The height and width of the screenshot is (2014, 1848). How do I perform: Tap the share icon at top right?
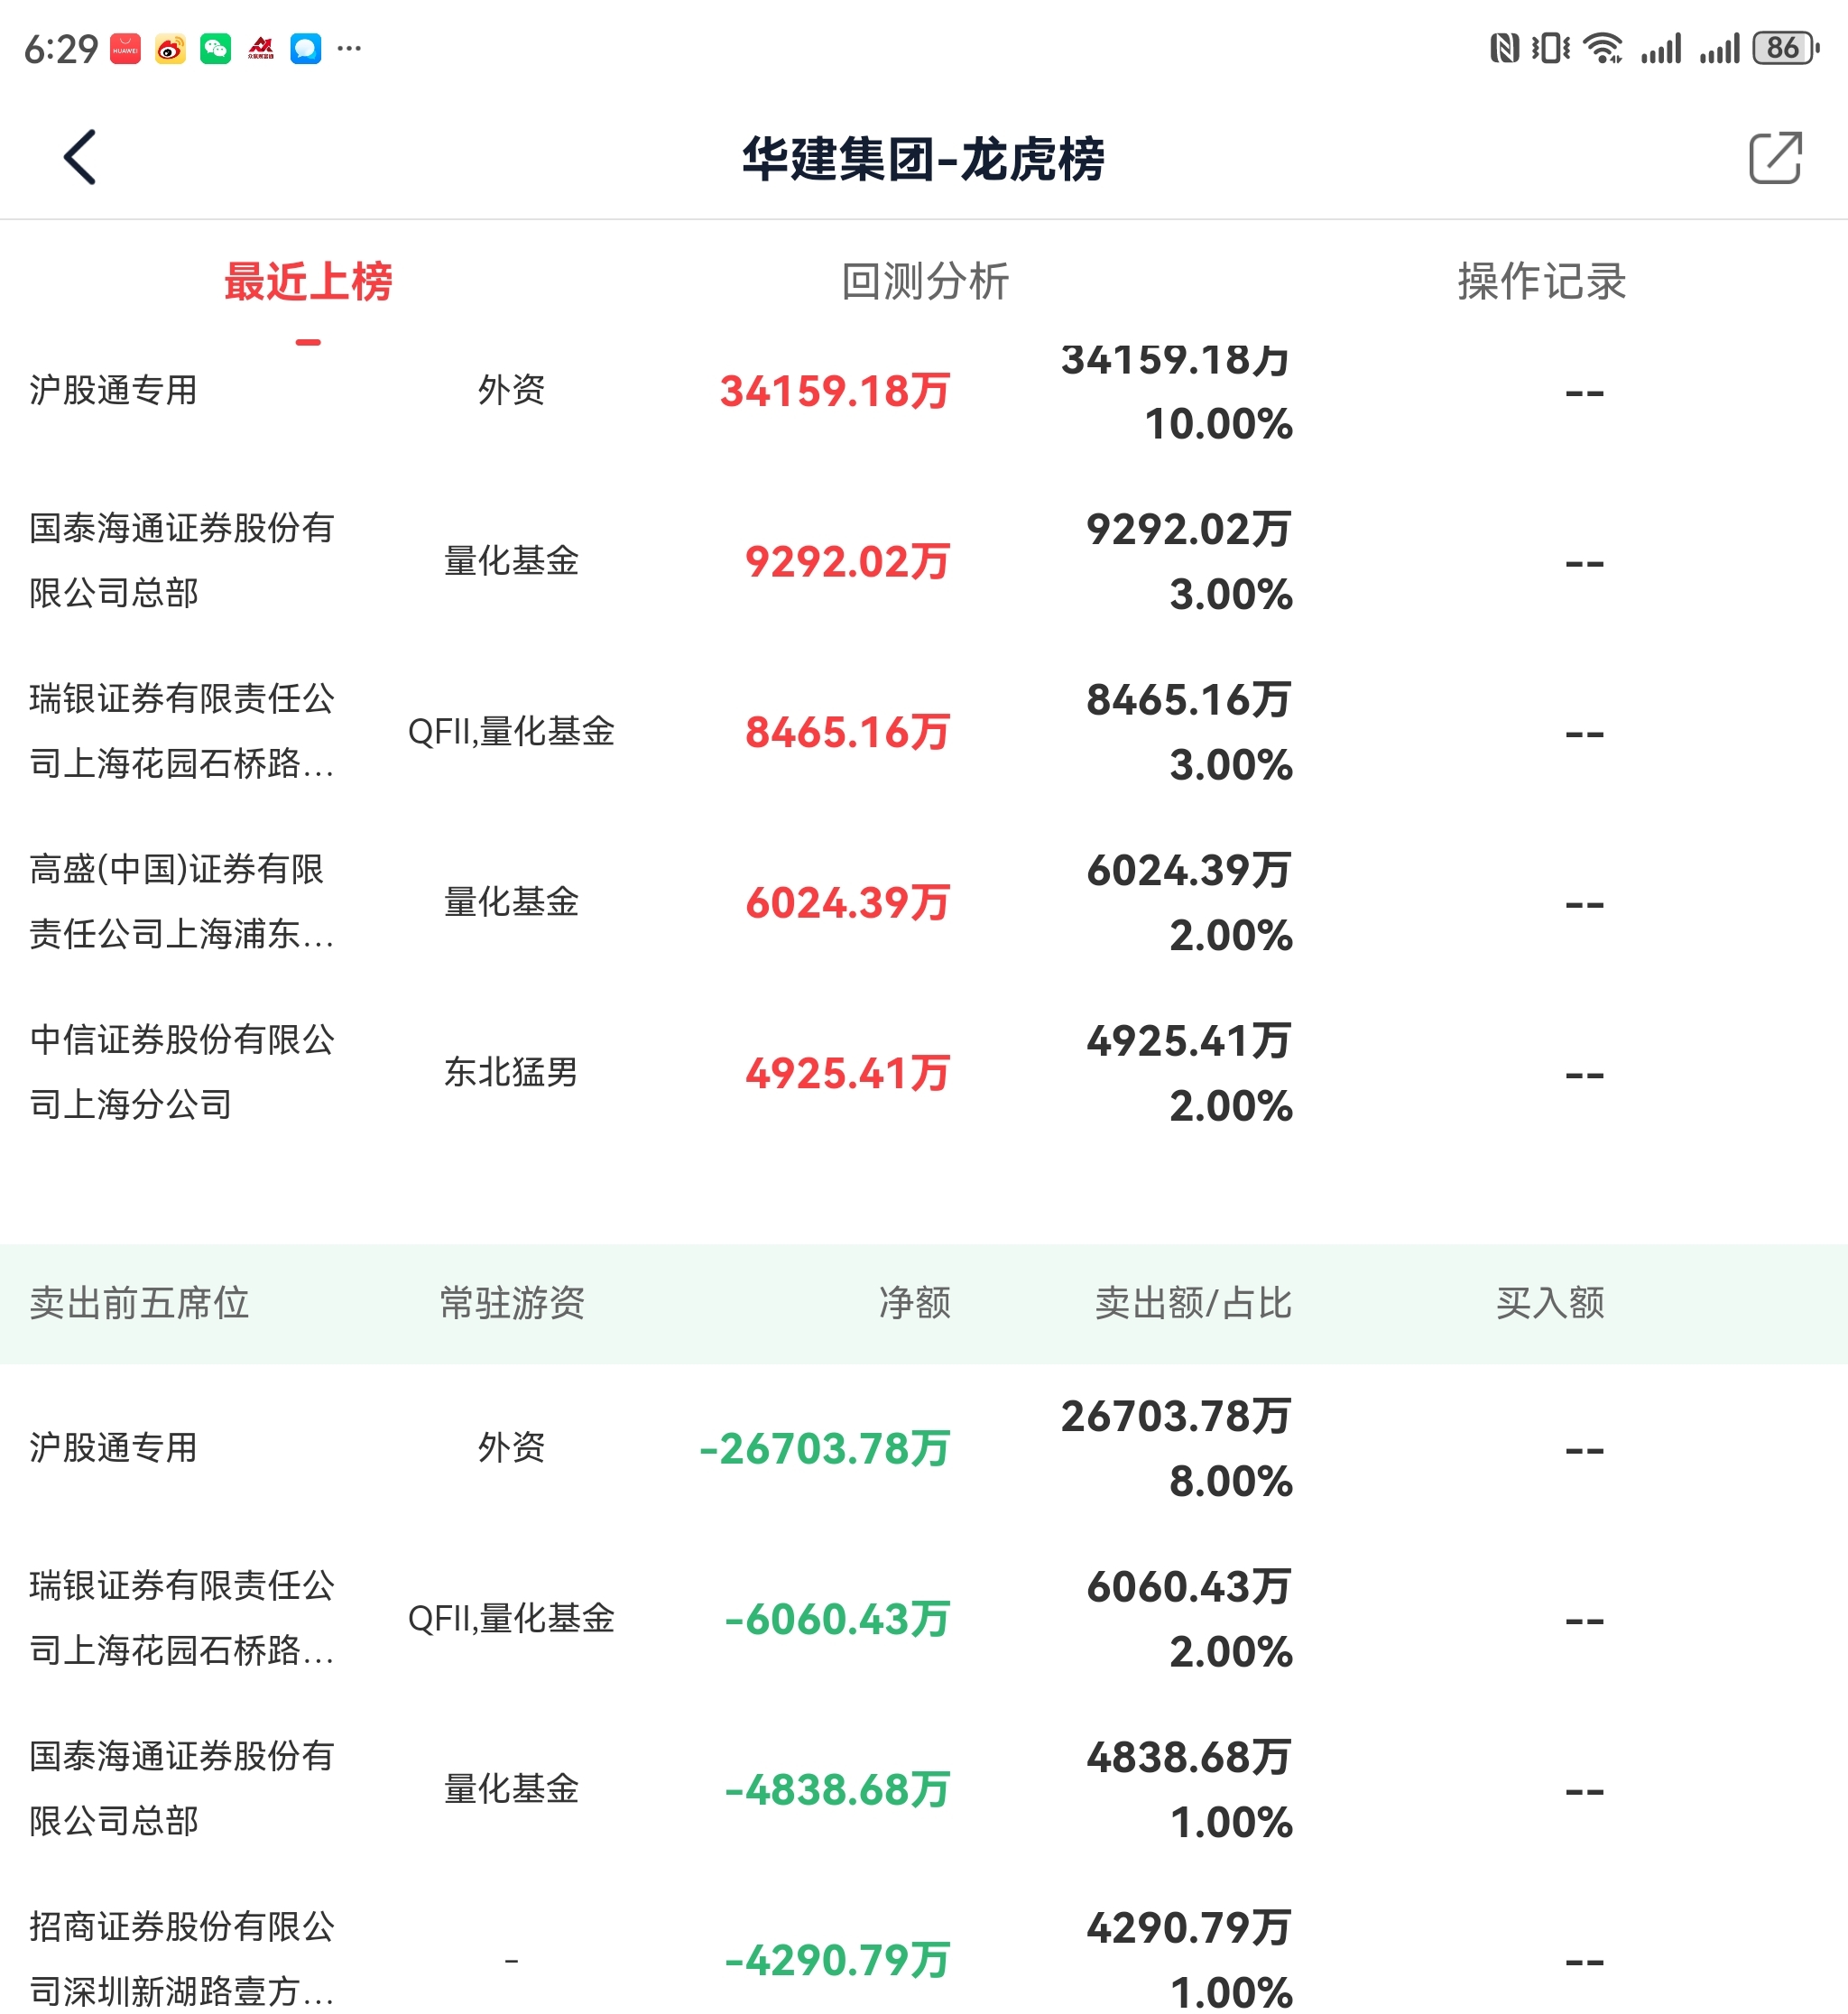click(1774, 157)
